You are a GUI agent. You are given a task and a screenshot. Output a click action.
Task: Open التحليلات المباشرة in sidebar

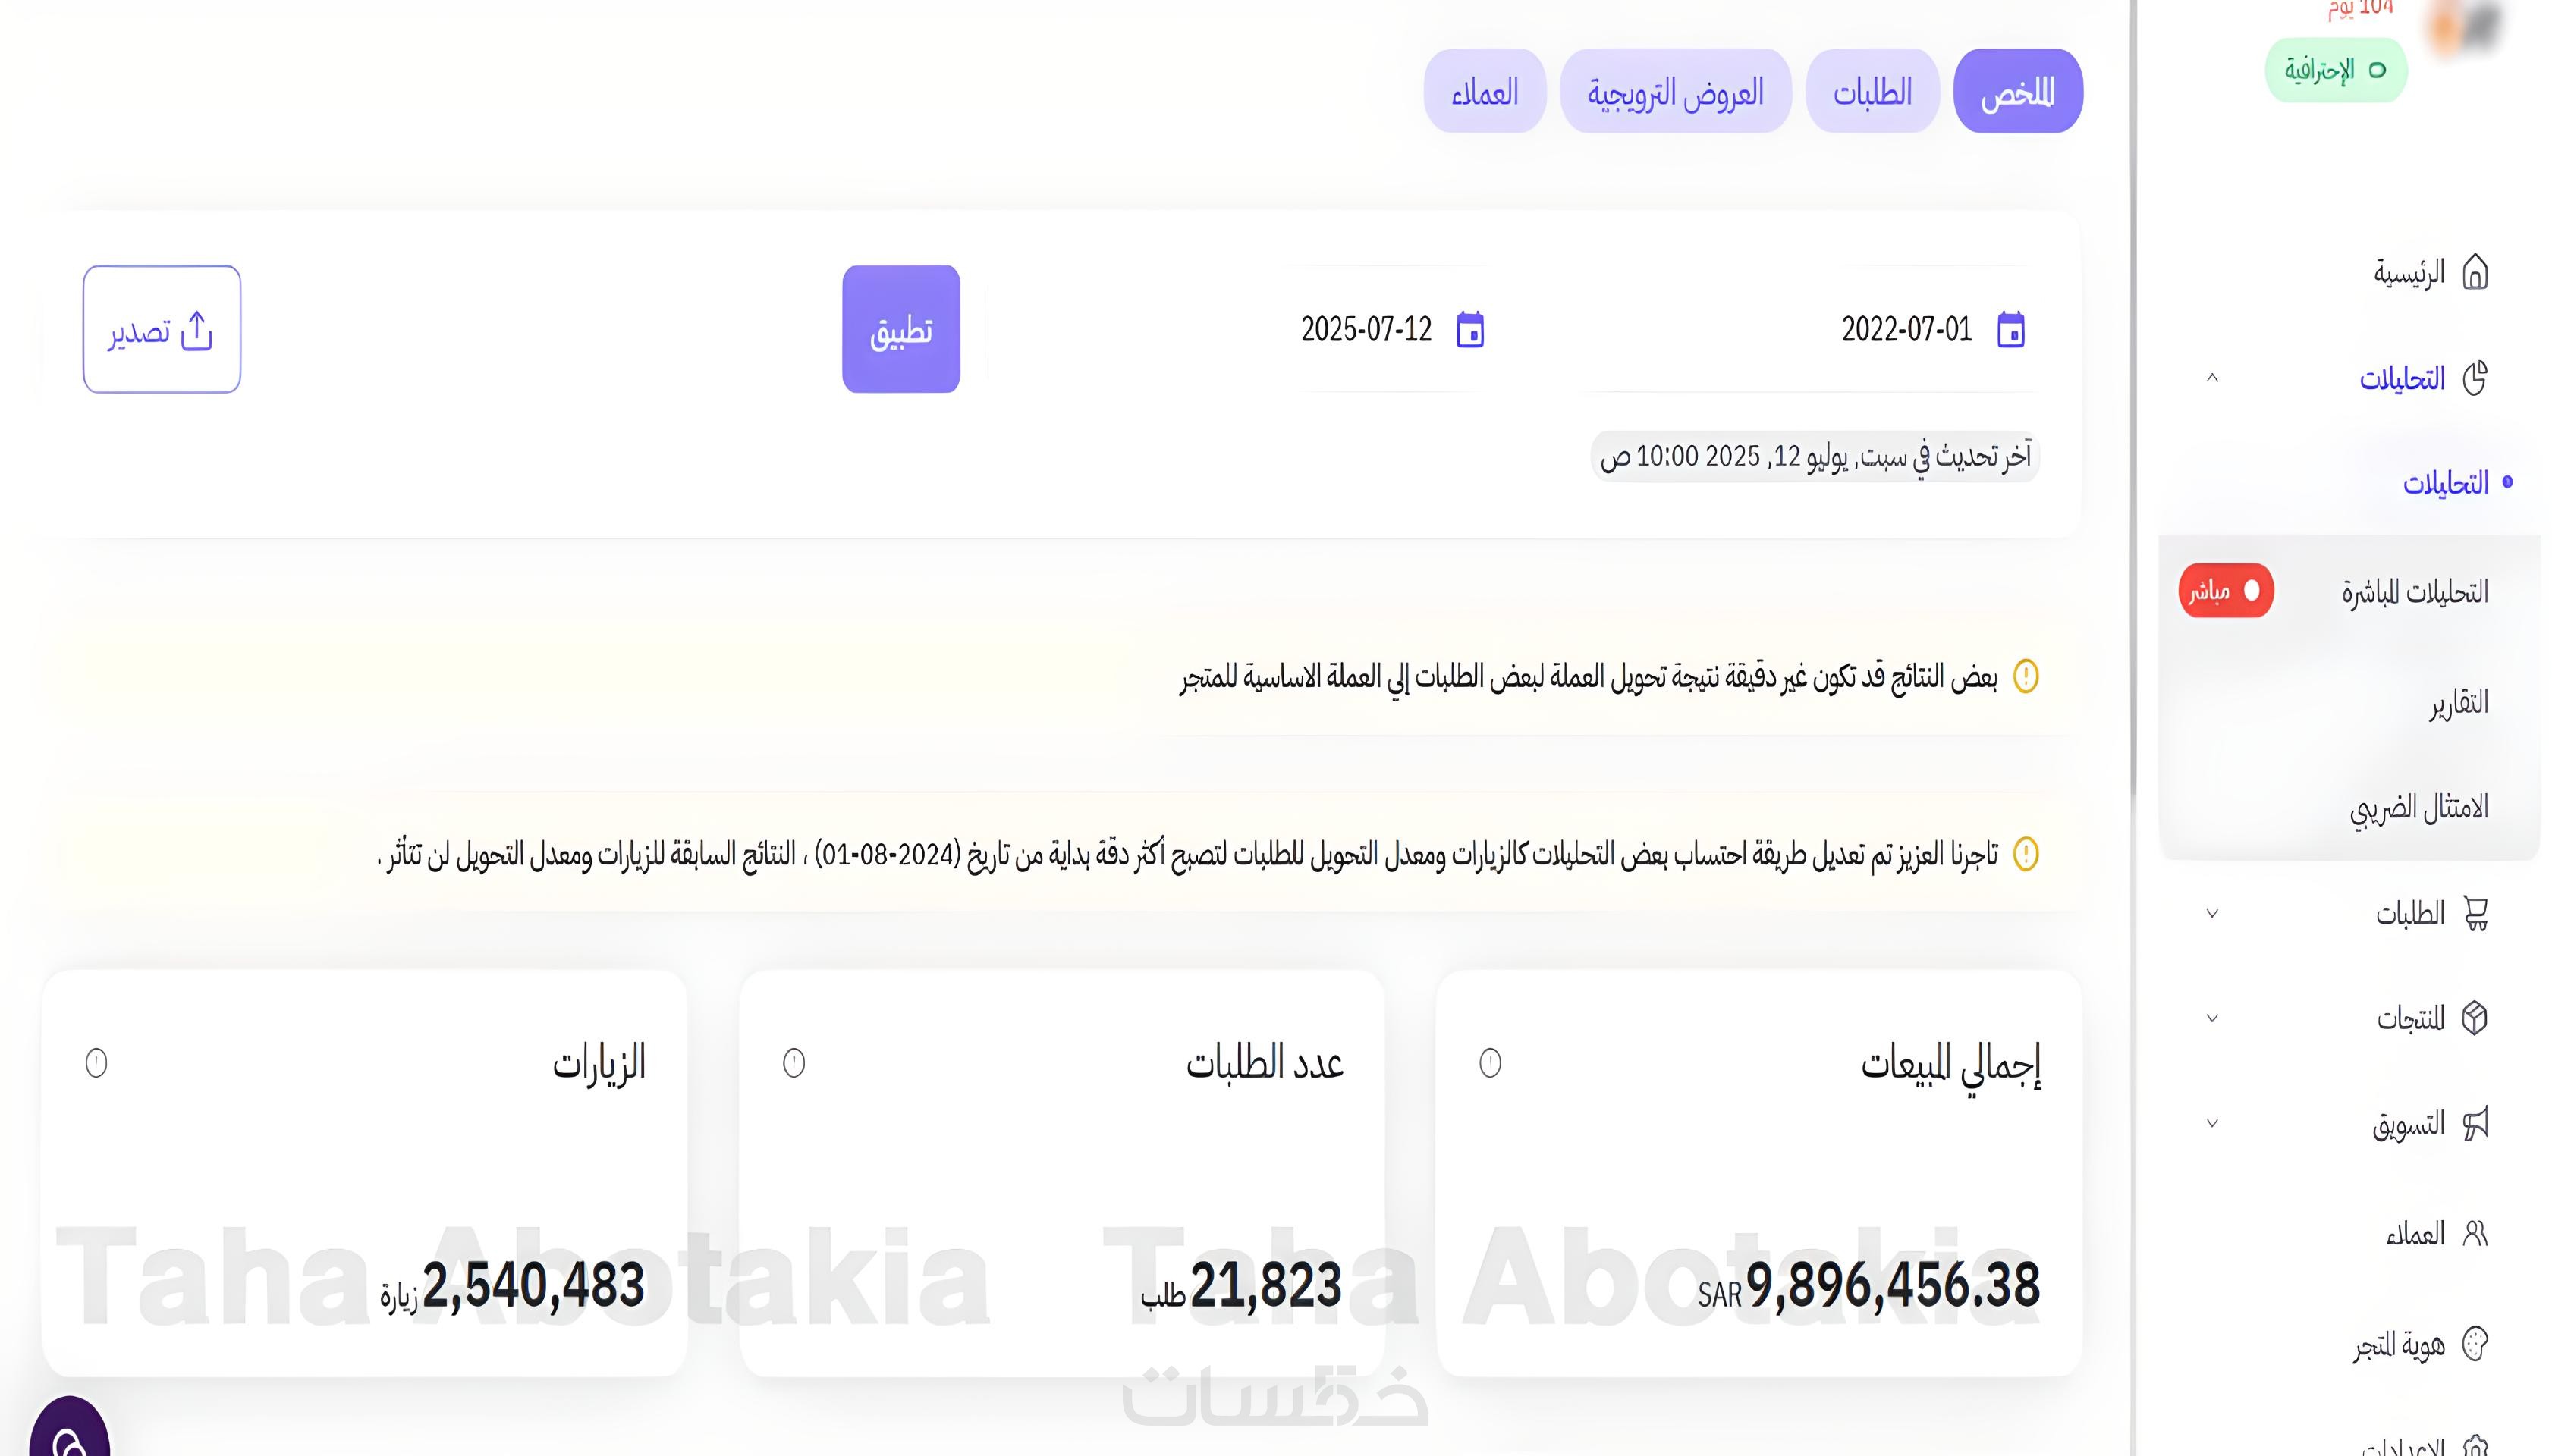coord(2414,591)
